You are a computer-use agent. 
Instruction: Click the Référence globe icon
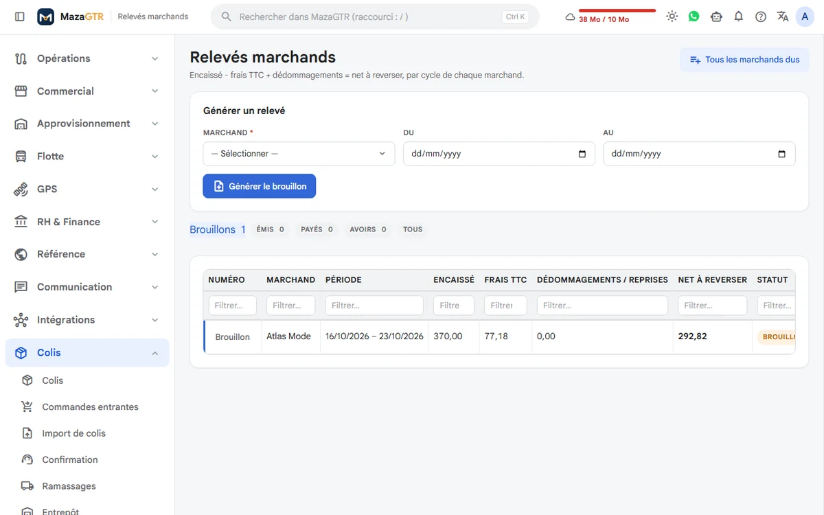21,254
